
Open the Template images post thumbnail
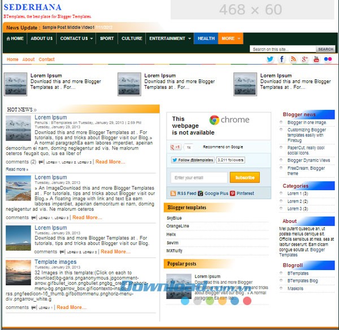(18, 272)
